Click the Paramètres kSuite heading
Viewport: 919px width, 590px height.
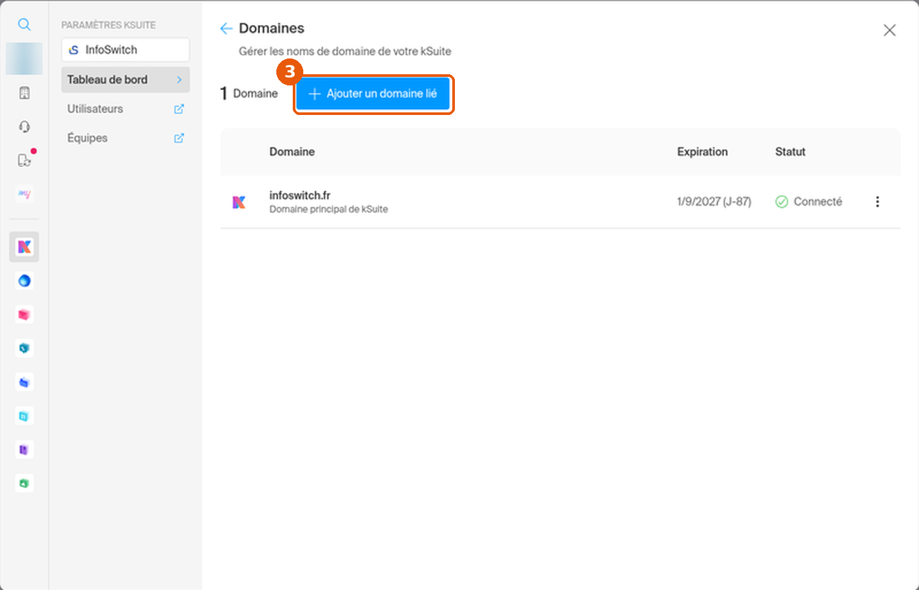pos(109,25)
